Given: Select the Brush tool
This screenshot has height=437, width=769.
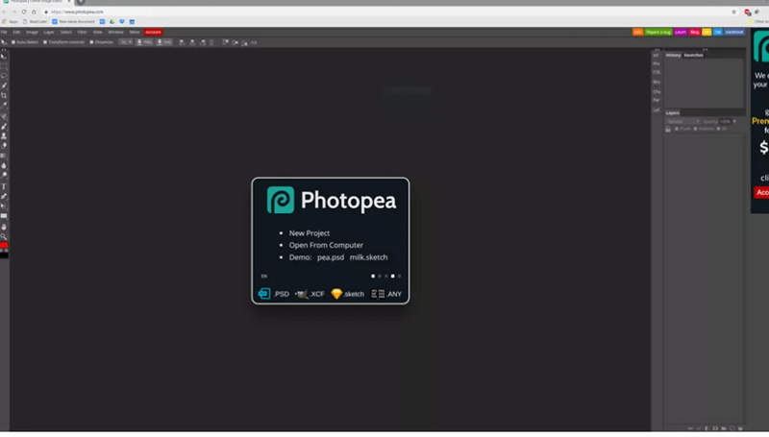Looking at the screenshot, I should [4, 126].
